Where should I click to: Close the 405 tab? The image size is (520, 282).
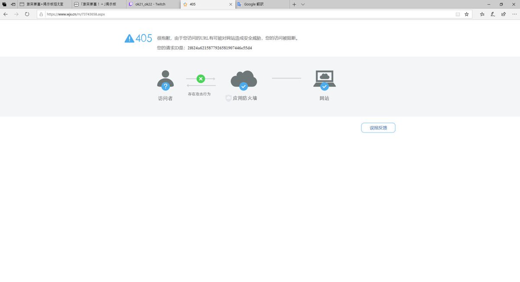231,4
